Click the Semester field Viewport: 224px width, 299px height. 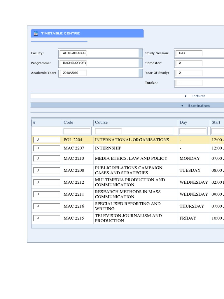189,63
